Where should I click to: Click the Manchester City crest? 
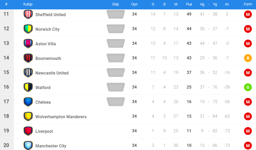coord(28,146)
